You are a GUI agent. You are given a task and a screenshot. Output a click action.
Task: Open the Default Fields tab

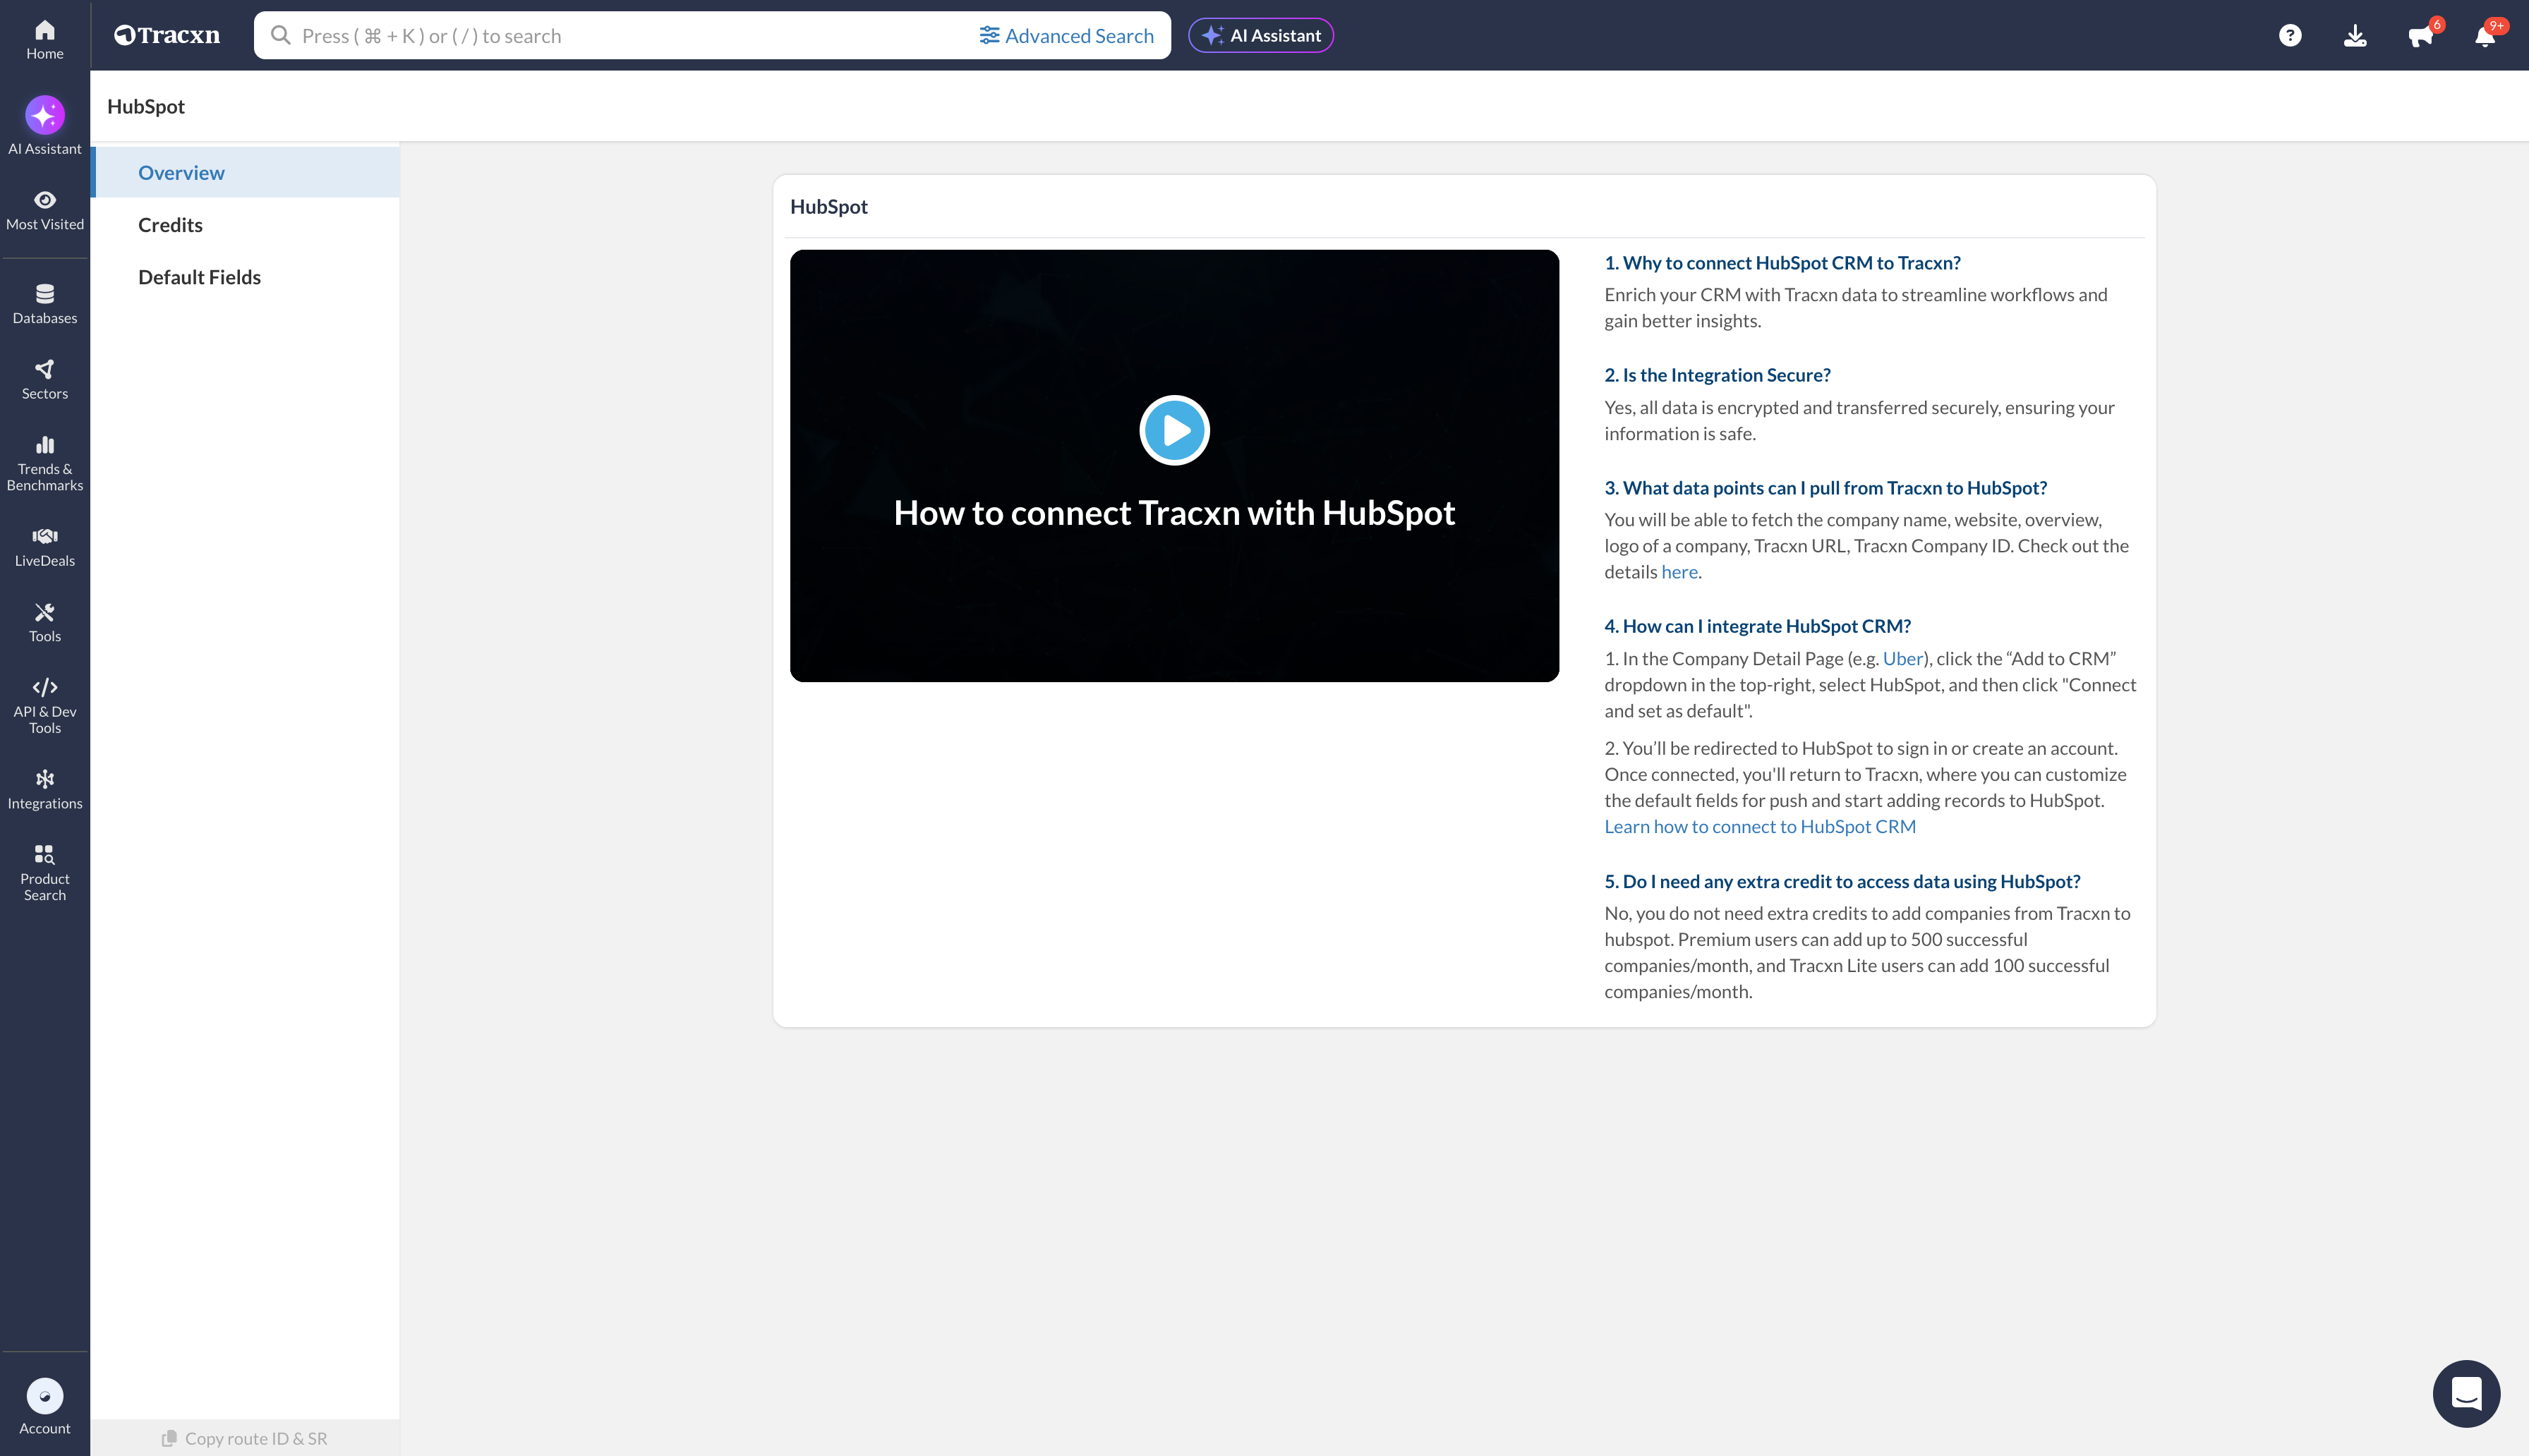point(245,276)
